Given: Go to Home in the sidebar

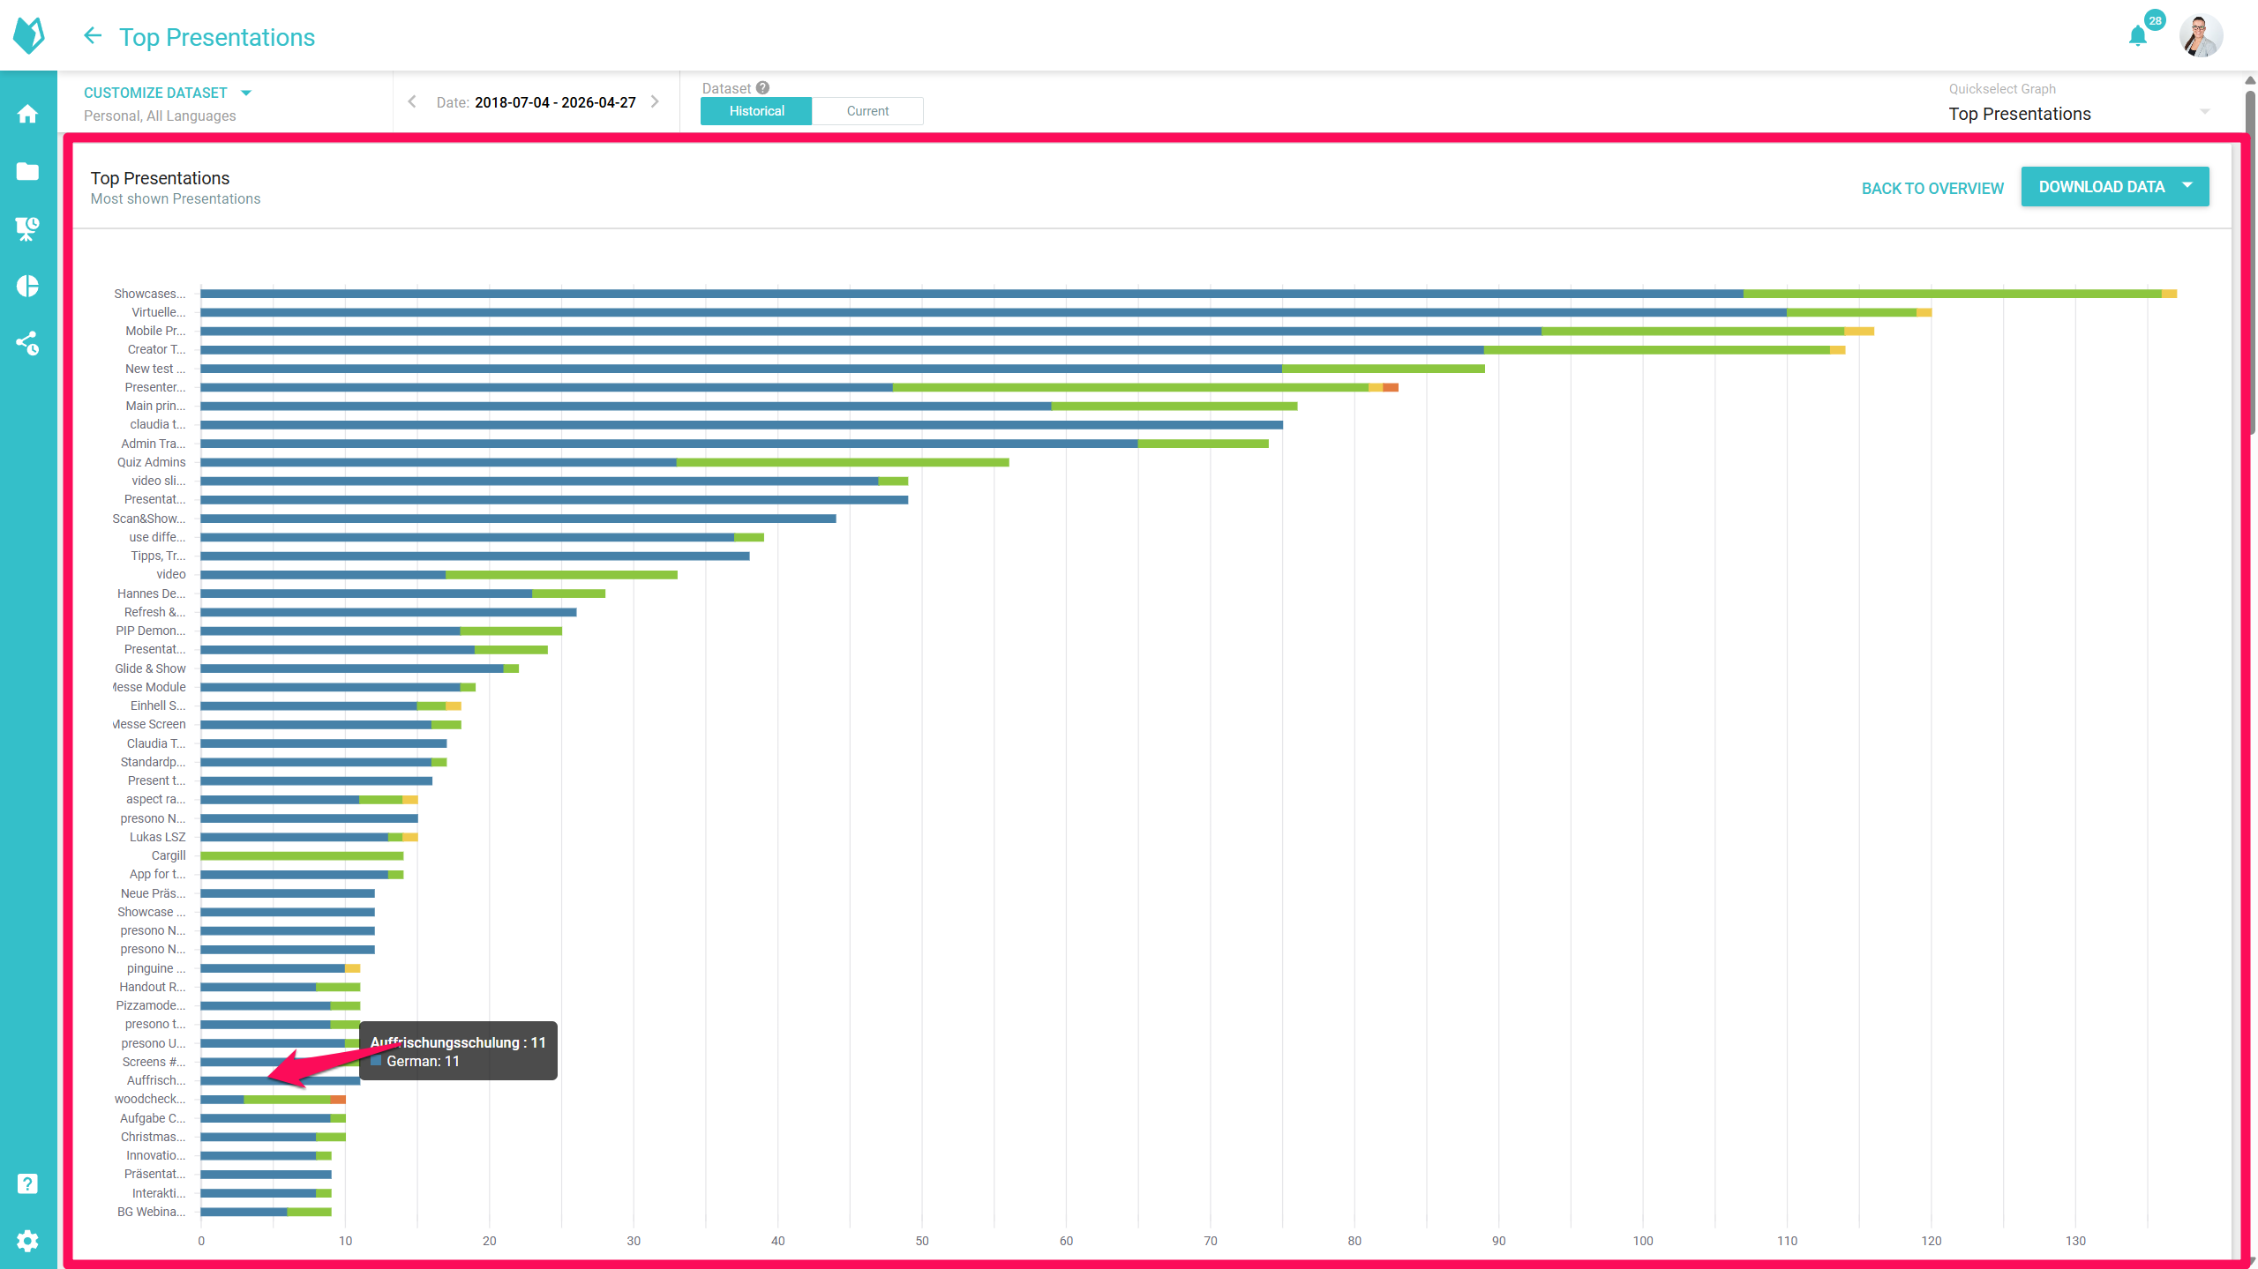Looking at the screenshot, I should pyautogui.click(x=28, y=114).
